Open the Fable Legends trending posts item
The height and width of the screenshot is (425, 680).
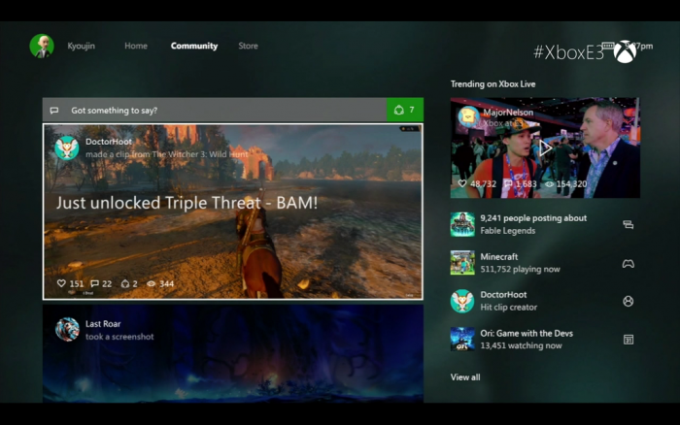click(532, 225)
